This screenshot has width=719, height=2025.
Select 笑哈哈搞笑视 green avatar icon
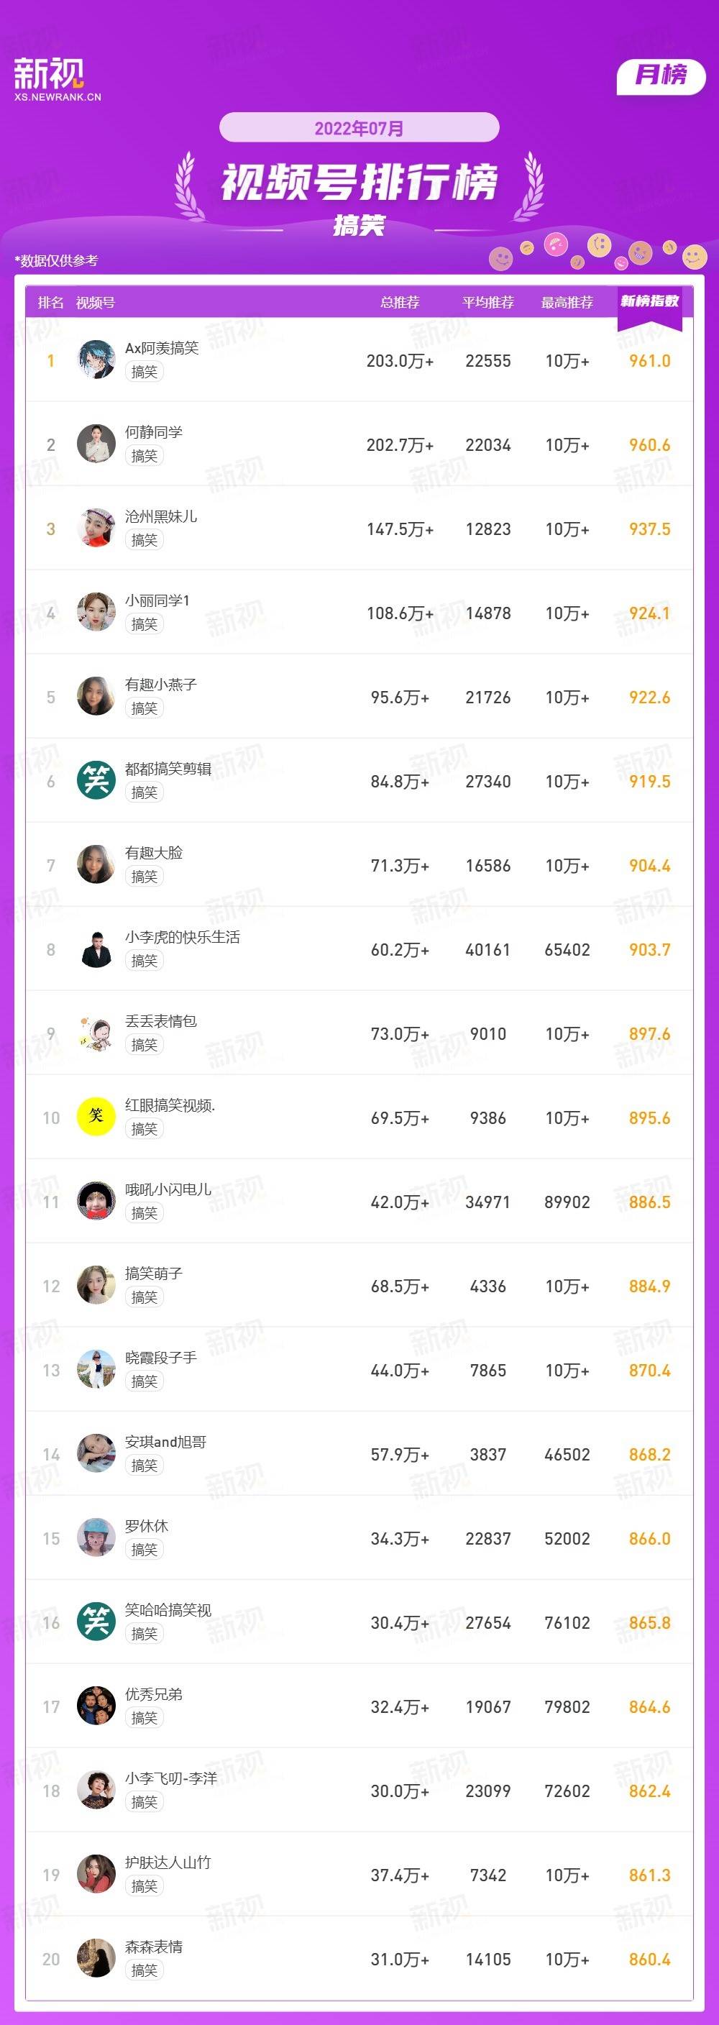pos(96,1622)
